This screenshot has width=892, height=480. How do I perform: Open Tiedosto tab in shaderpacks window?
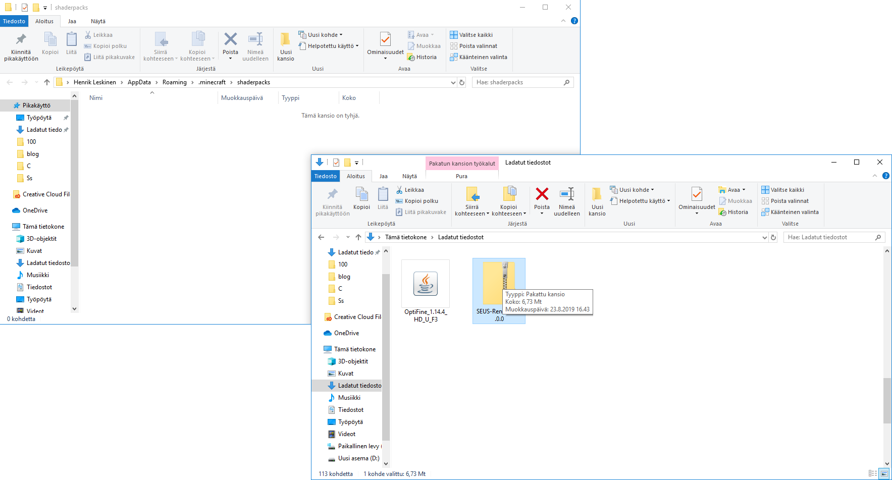pos(14,21)
